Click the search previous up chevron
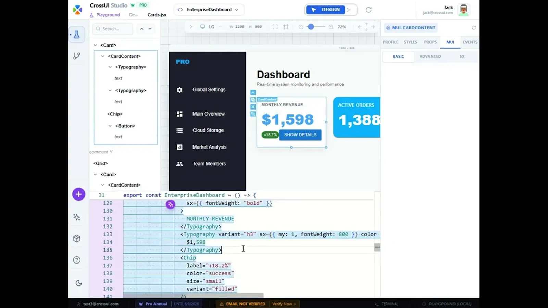Viewport: 548px width, 308px height. [x=141, y=29]
